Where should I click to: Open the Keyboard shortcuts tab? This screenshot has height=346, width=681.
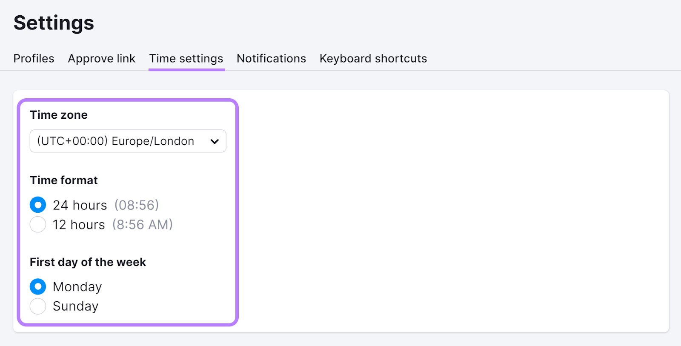coord(373,58)
